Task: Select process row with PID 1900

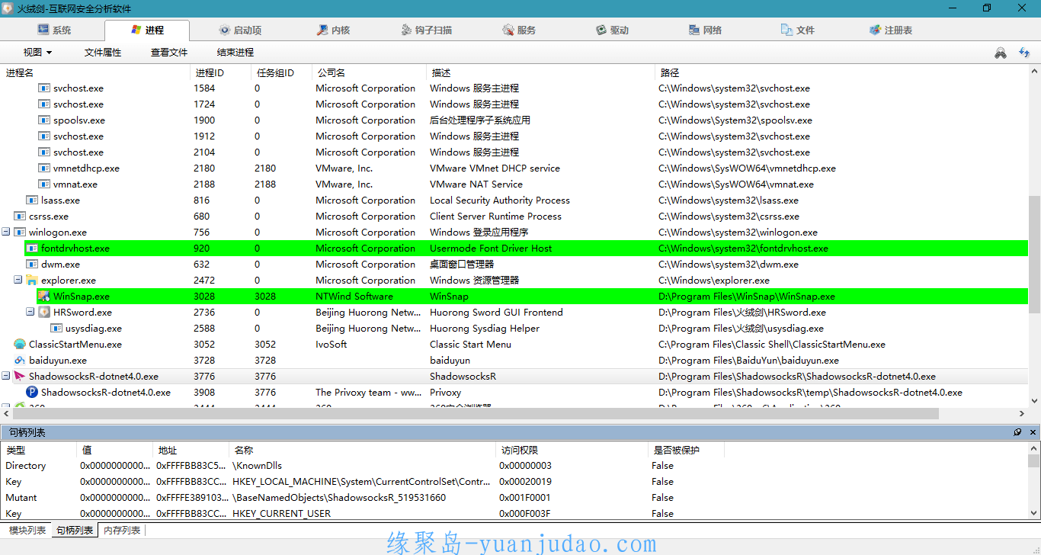Action: (514, 120)
